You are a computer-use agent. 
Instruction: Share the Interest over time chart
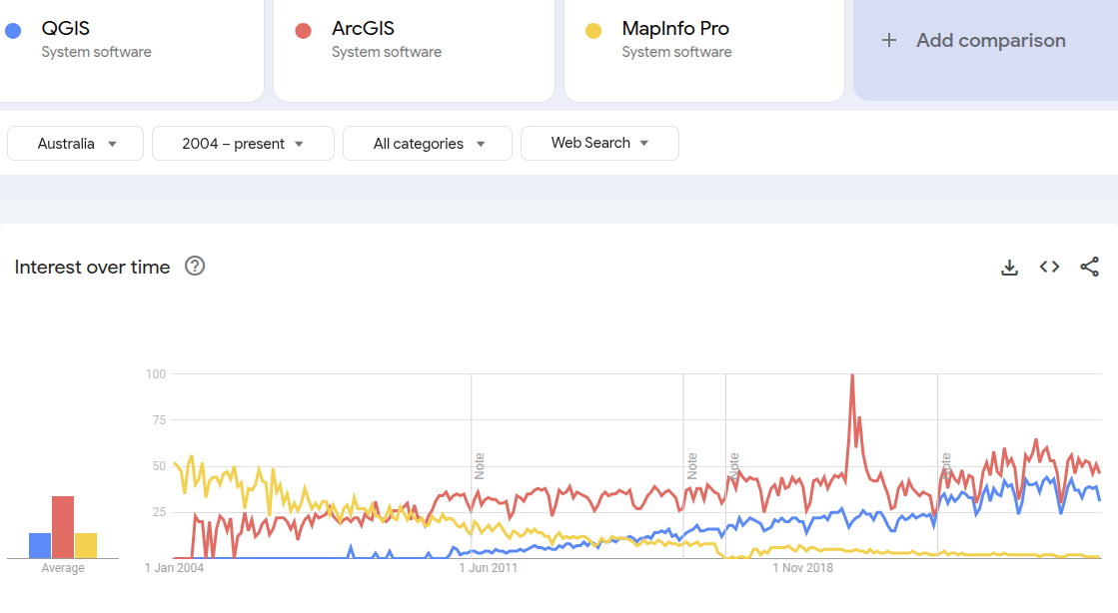coord(1089,267)
